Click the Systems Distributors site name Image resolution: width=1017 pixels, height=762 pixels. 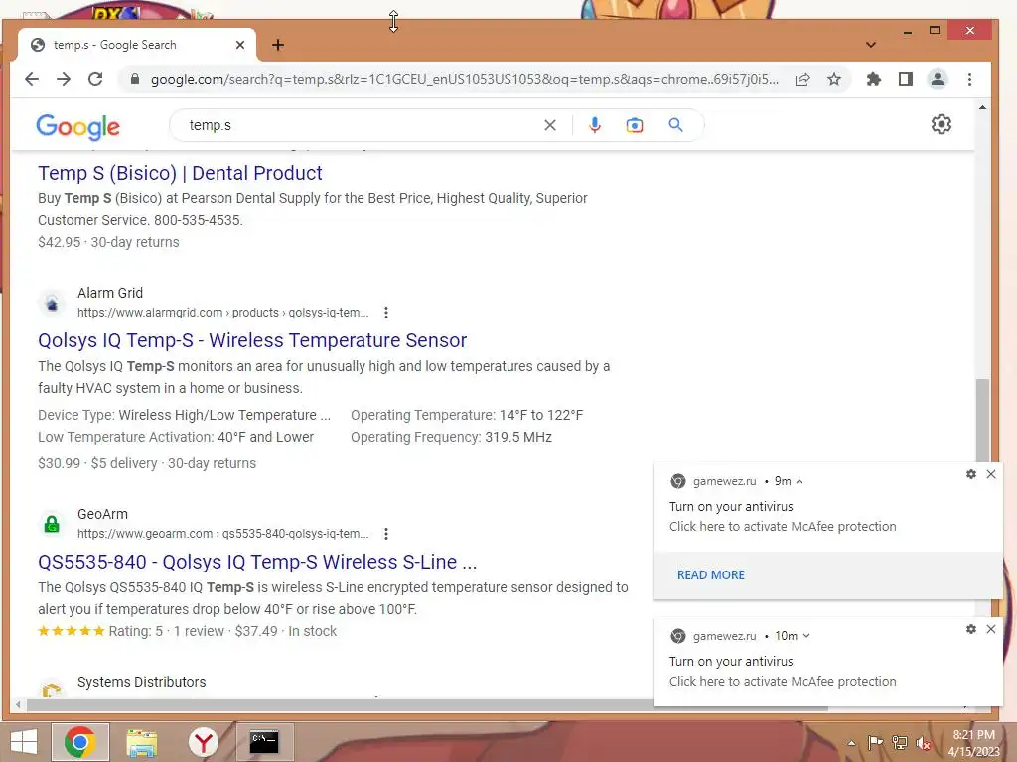(x=141, y=682)
